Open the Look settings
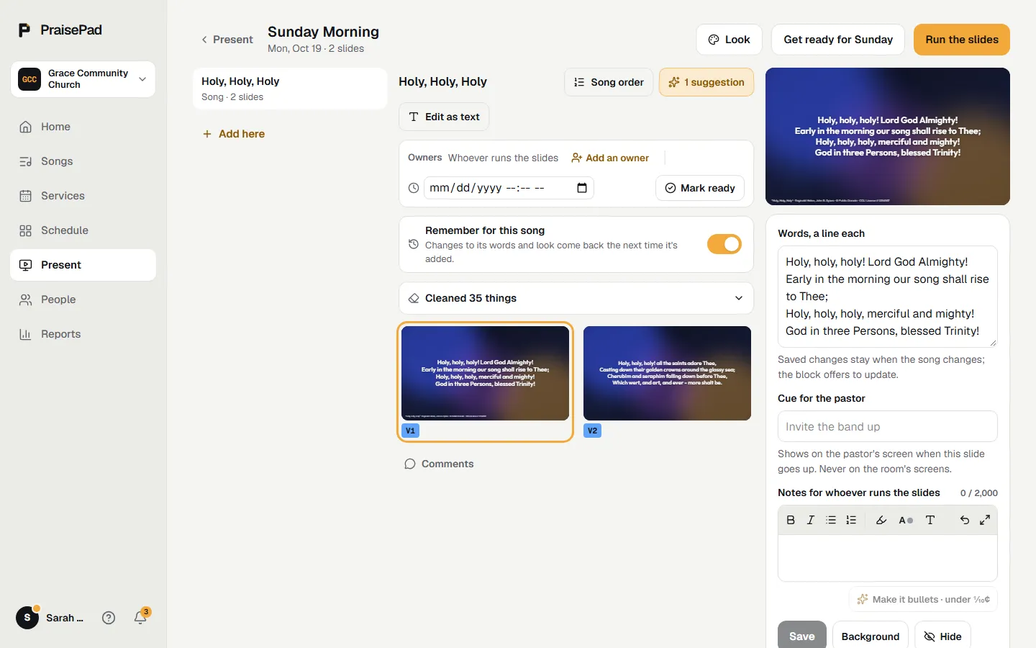Screen dimensions: 1036x648 tap(729, 40)
